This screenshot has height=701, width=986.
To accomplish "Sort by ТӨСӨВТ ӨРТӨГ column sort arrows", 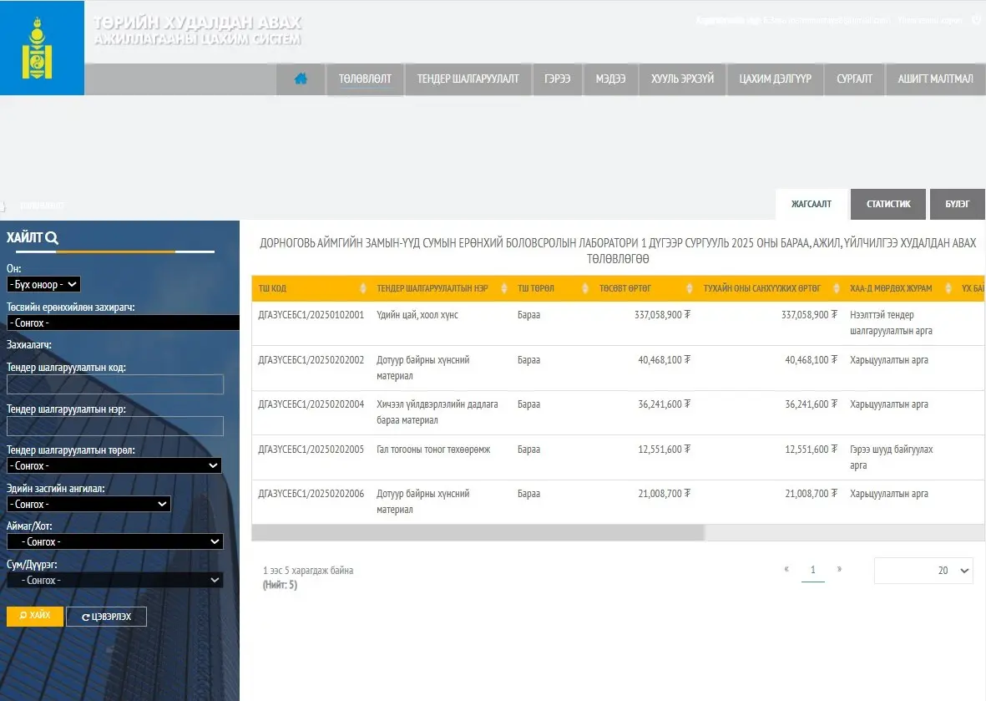I will point(690,288).
